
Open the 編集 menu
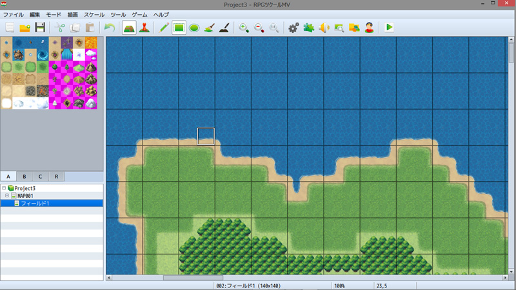click(x=35, y=15)
